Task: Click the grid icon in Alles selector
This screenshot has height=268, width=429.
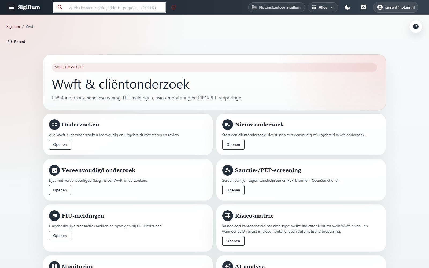Action: pos(314,7)
